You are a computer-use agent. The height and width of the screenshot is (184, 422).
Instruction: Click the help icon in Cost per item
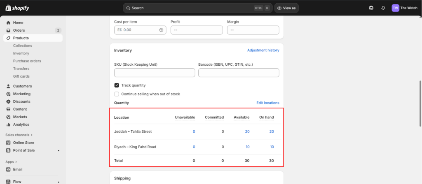coord(161,30)
